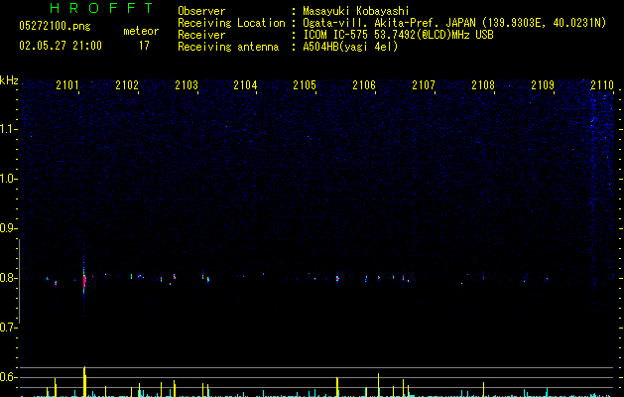The height and width of the screenshot is (397, 624).
Task: Click the tallest yellow histogram bar
Action: tap(84, 381)
